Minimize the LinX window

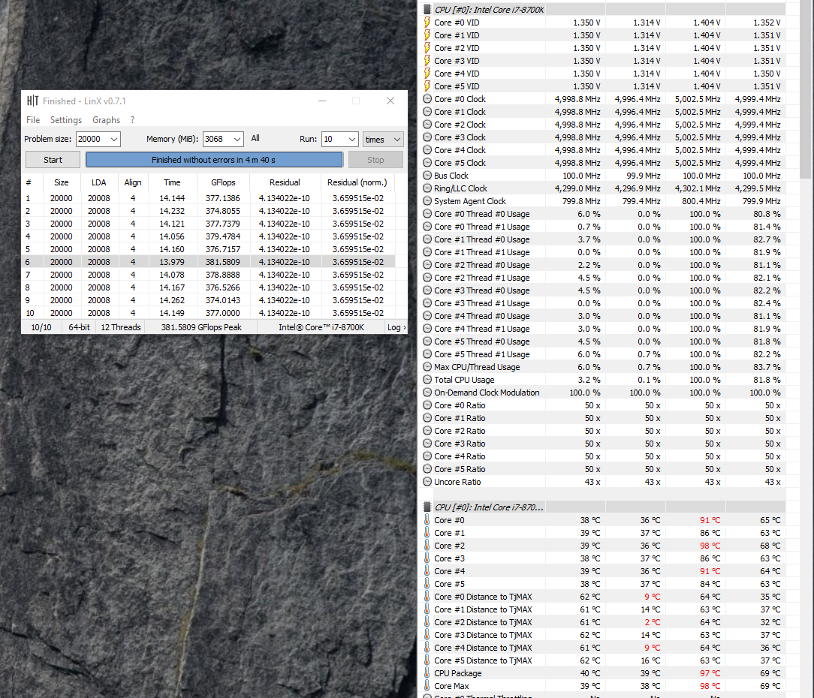[322, 101]
